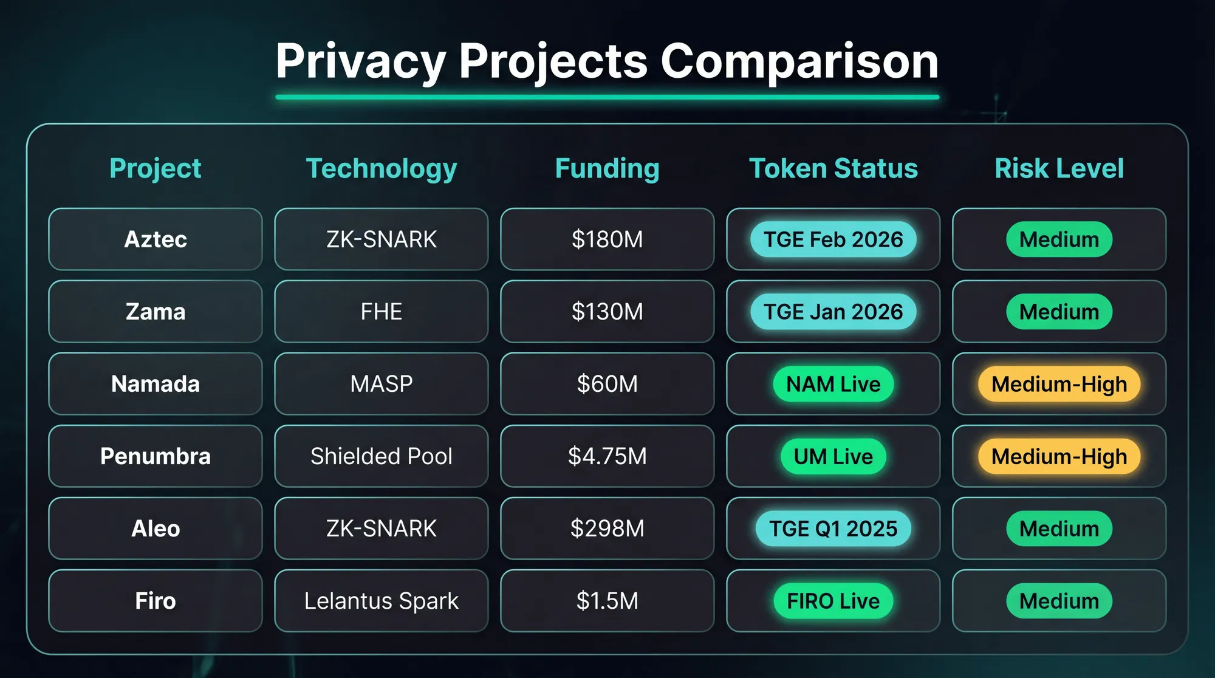
Task: Select the NAM Live status badge
Action: tap(833, 384)
